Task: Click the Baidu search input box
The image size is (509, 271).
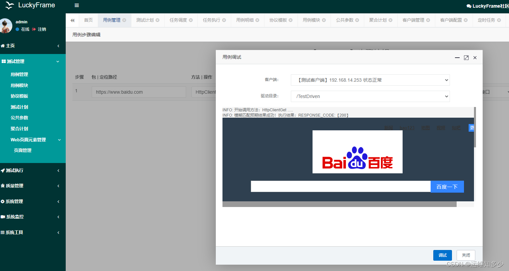Action: (x=341, y=187)
